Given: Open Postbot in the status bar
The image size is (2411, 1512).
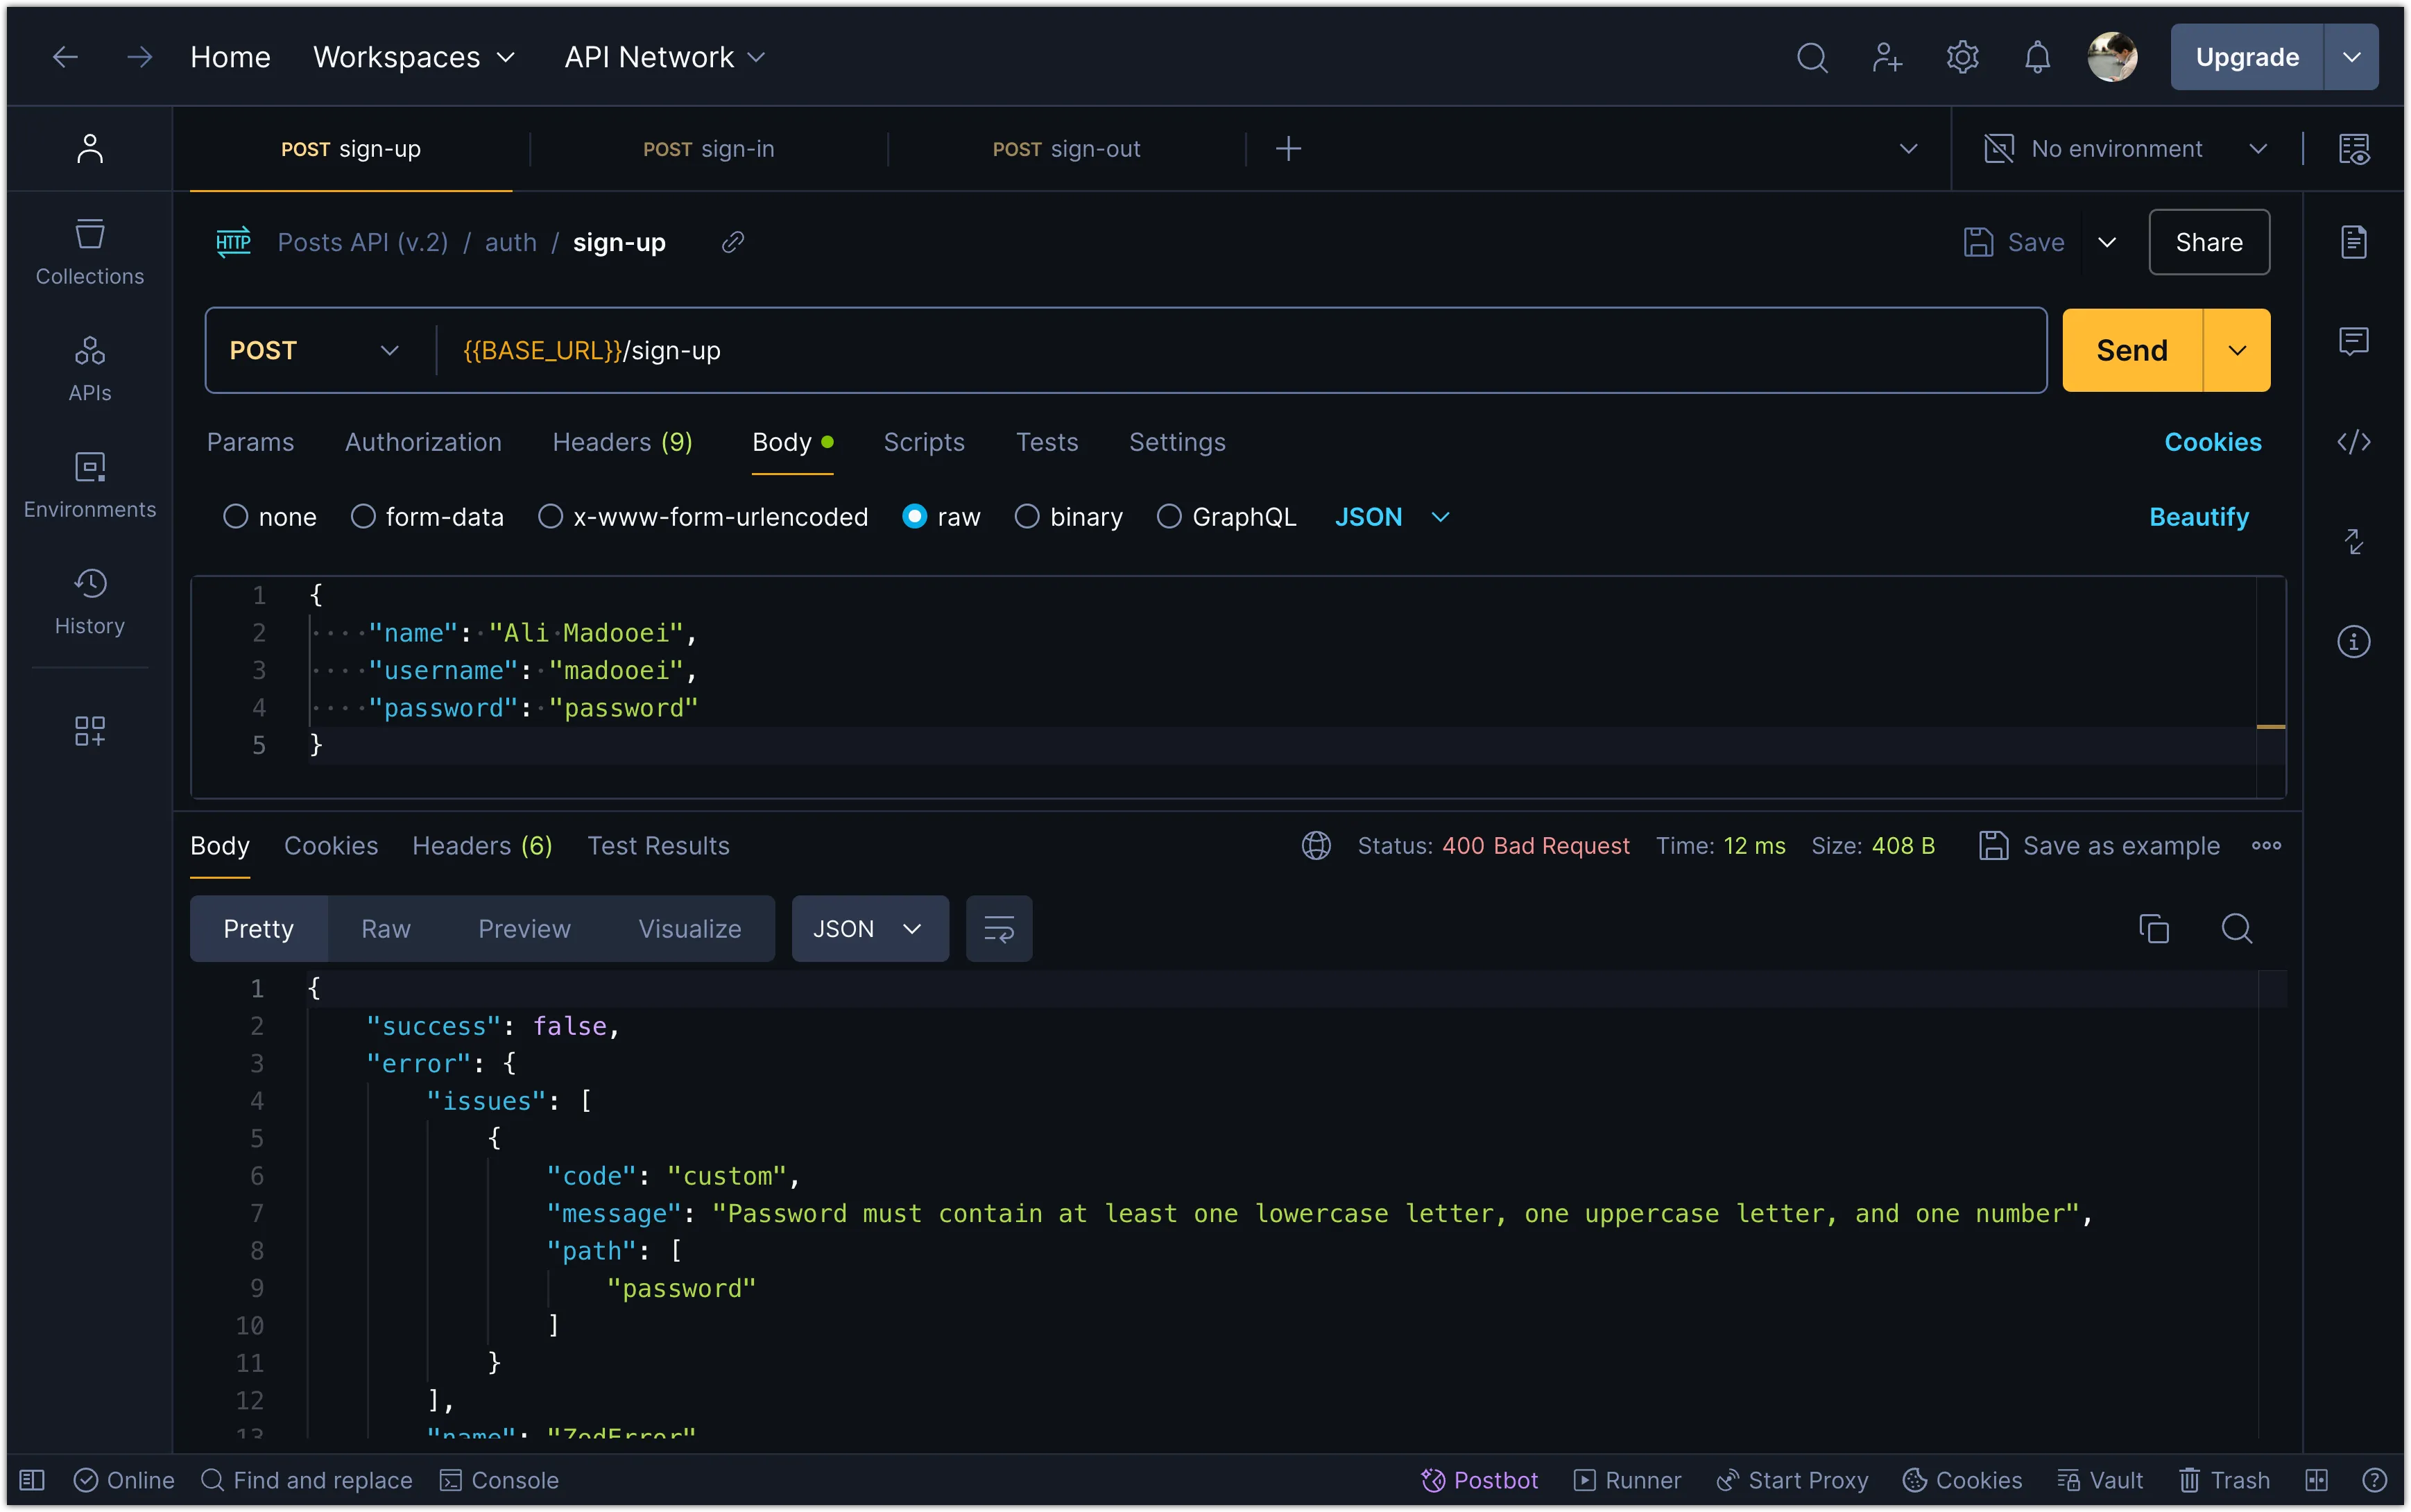Looking at the screenshot, I should pyautogui.click(x=1479, y=1479).
